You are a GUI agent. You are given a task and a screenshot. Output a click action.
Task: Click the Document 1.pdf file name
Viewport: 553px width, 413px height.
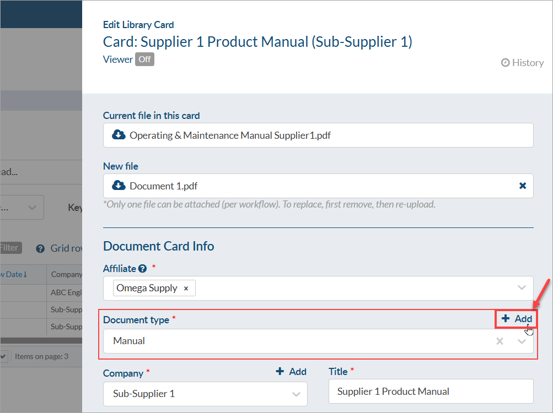(x=163, y=186)
